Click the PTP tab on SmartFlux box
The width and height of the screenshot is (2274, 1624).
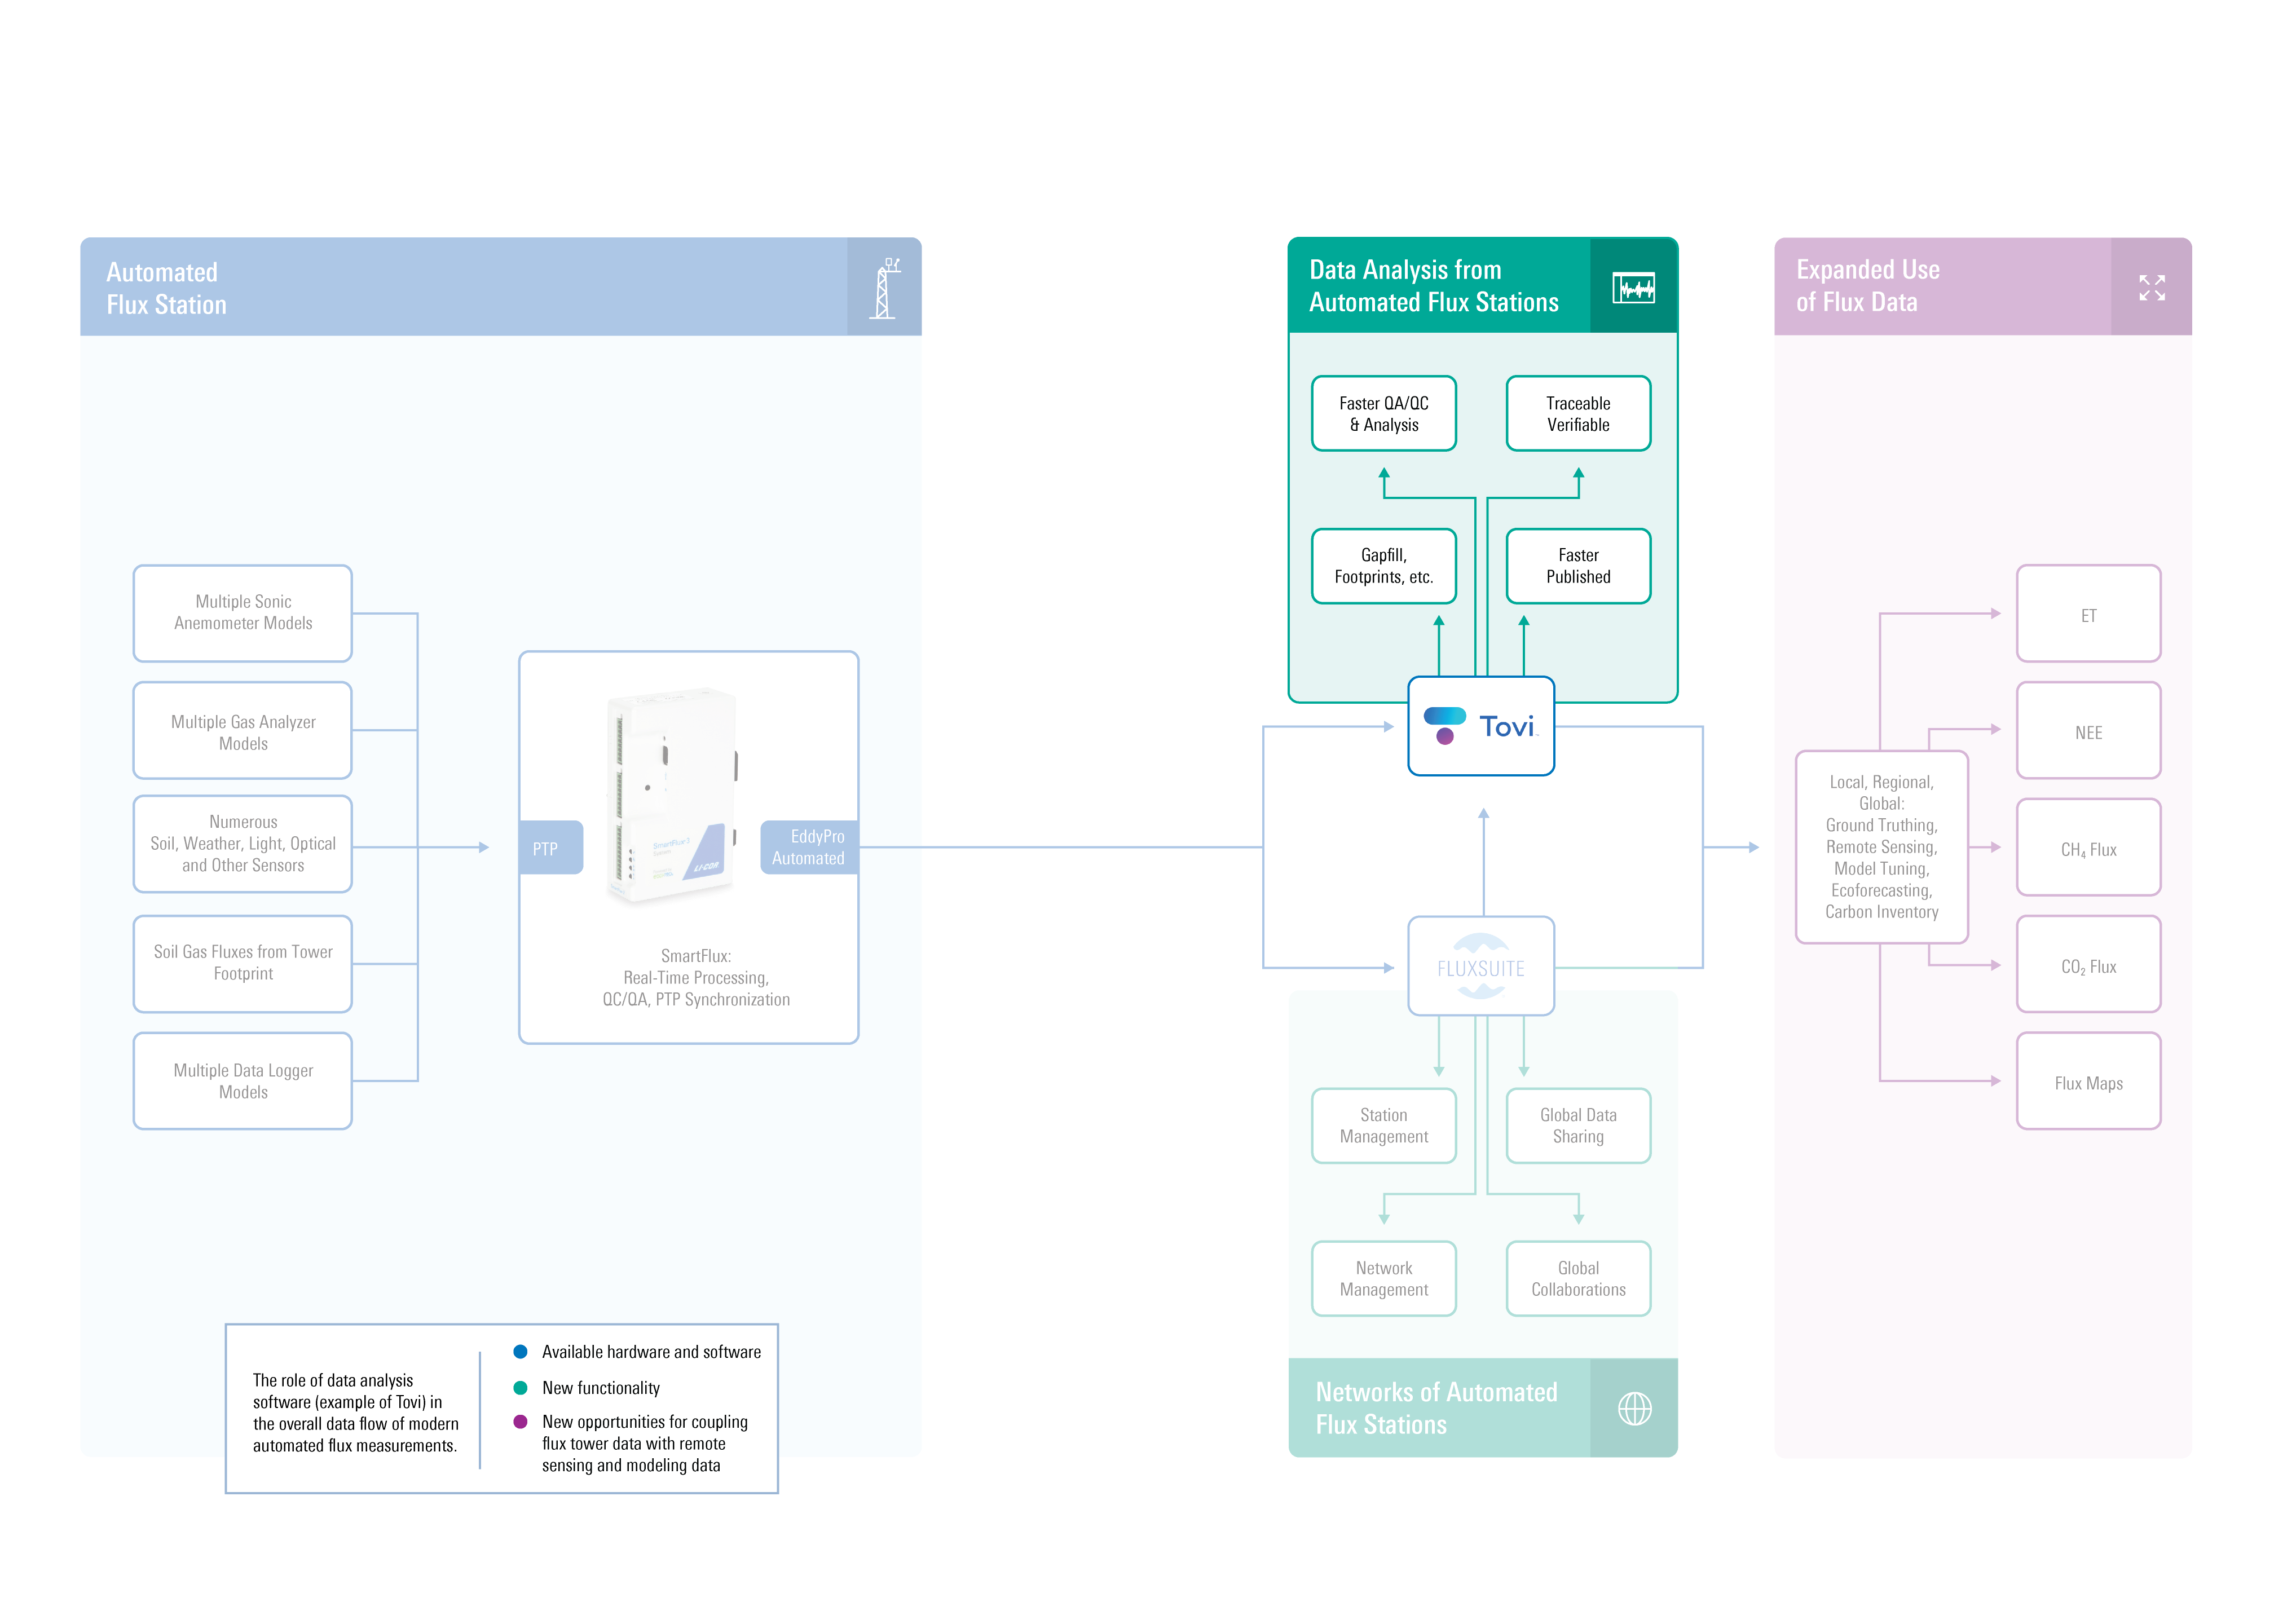[x=550, y=848]
